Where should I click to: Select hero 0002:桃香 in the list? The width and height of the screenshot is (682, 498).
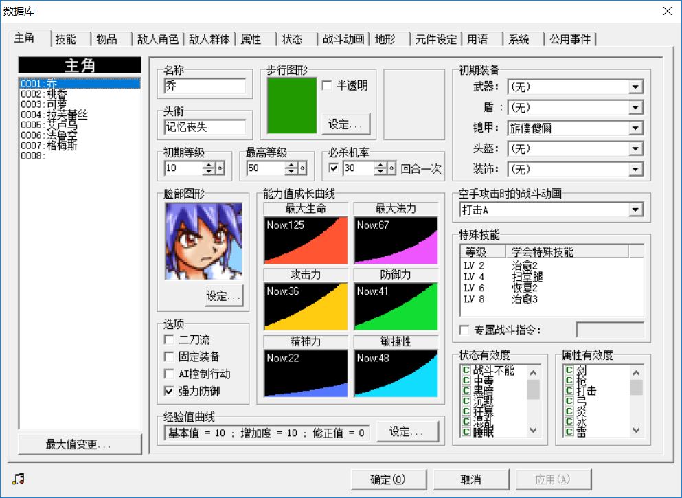43,94
